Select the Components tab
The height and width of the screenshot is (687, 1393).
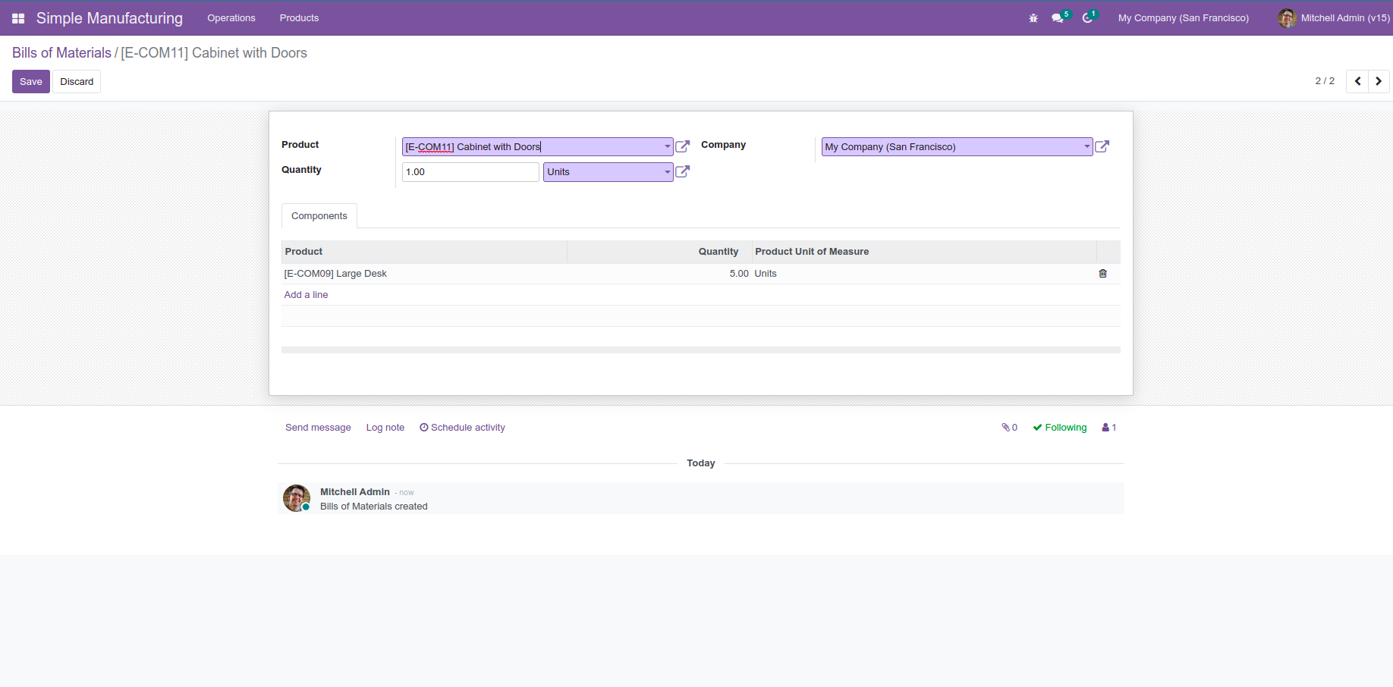tap(319, 216)
